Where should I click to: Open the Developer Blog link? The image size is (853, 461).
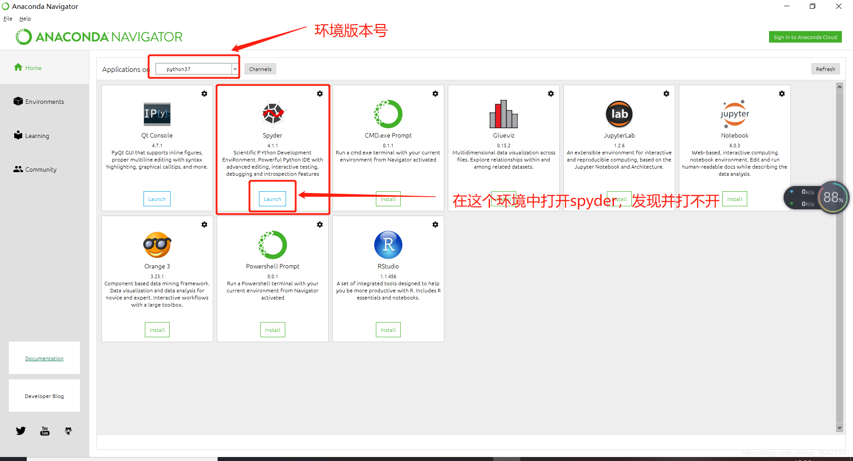(x=44, y=396)
